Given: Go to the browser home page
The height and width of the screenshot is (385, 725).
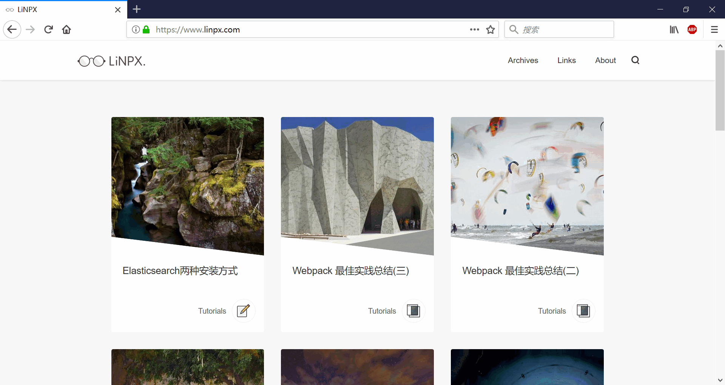Looking at the screenshot, I should (66, 29).
